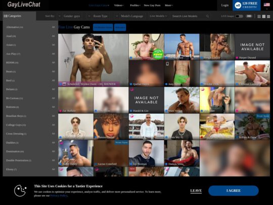Toggle the LIVE images switch
Viewport: 273px width, 205px height.
(239, 16)
